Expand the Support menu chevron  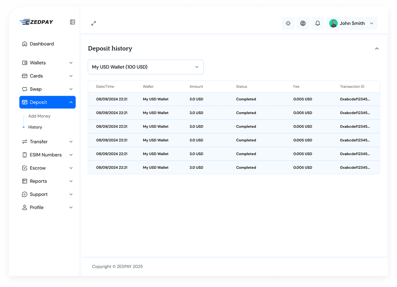coord(71,194)
